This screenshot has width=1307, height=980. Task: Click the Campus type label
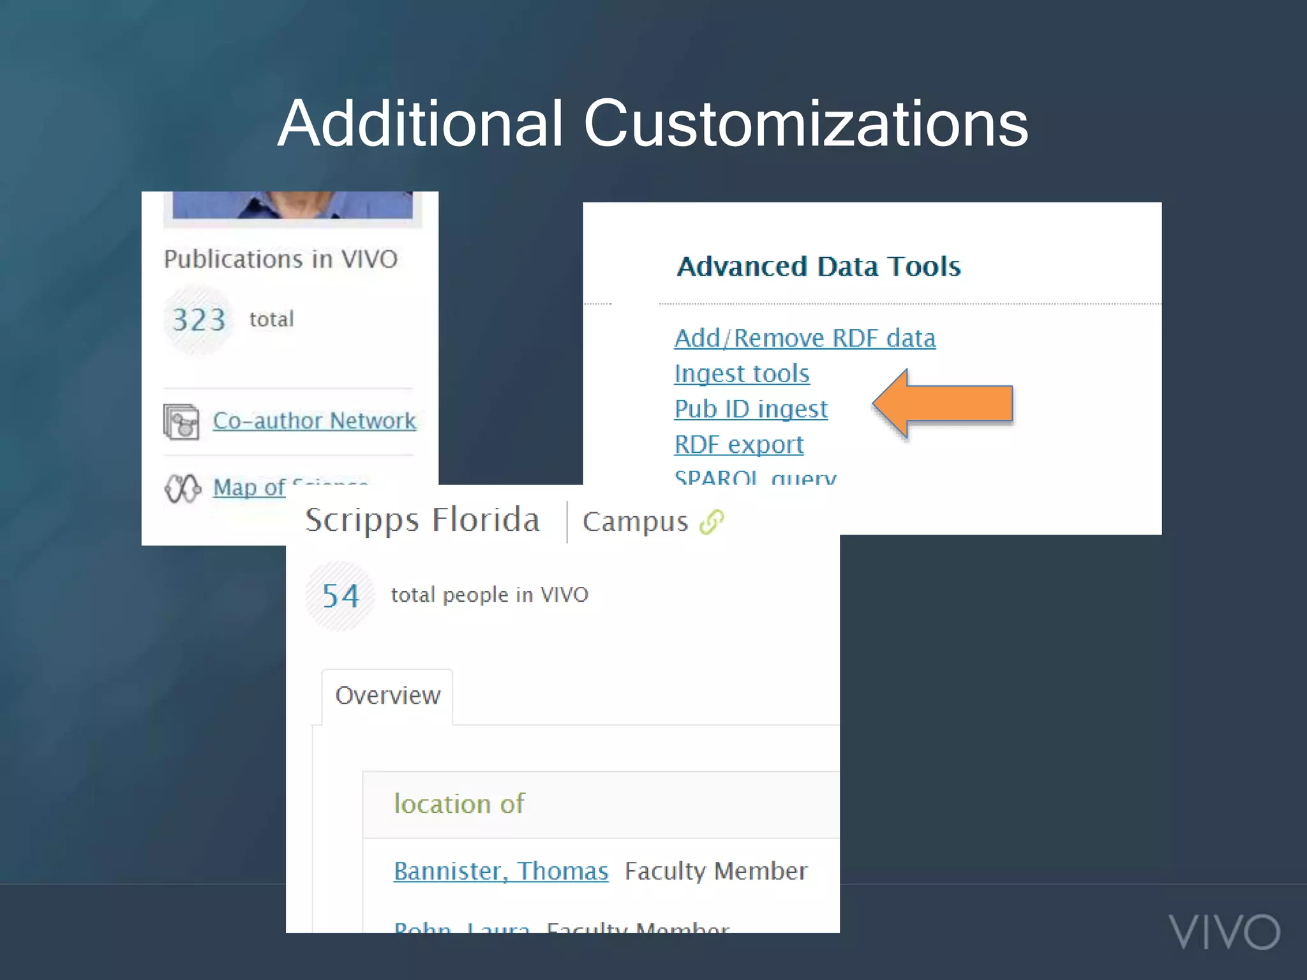[636, 522]
